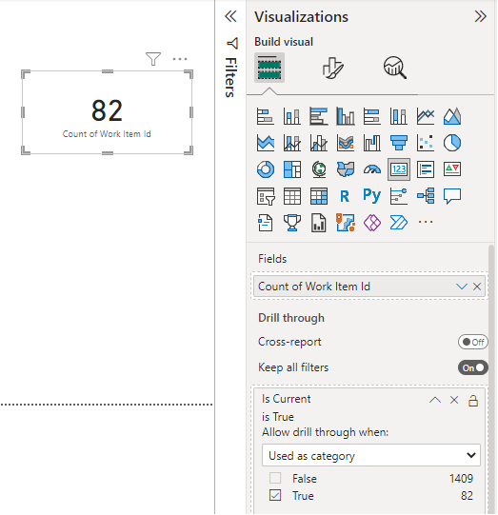Select the ArcGIS Maps visual
The image size is (498, 515).
click(x=346, y=223)
